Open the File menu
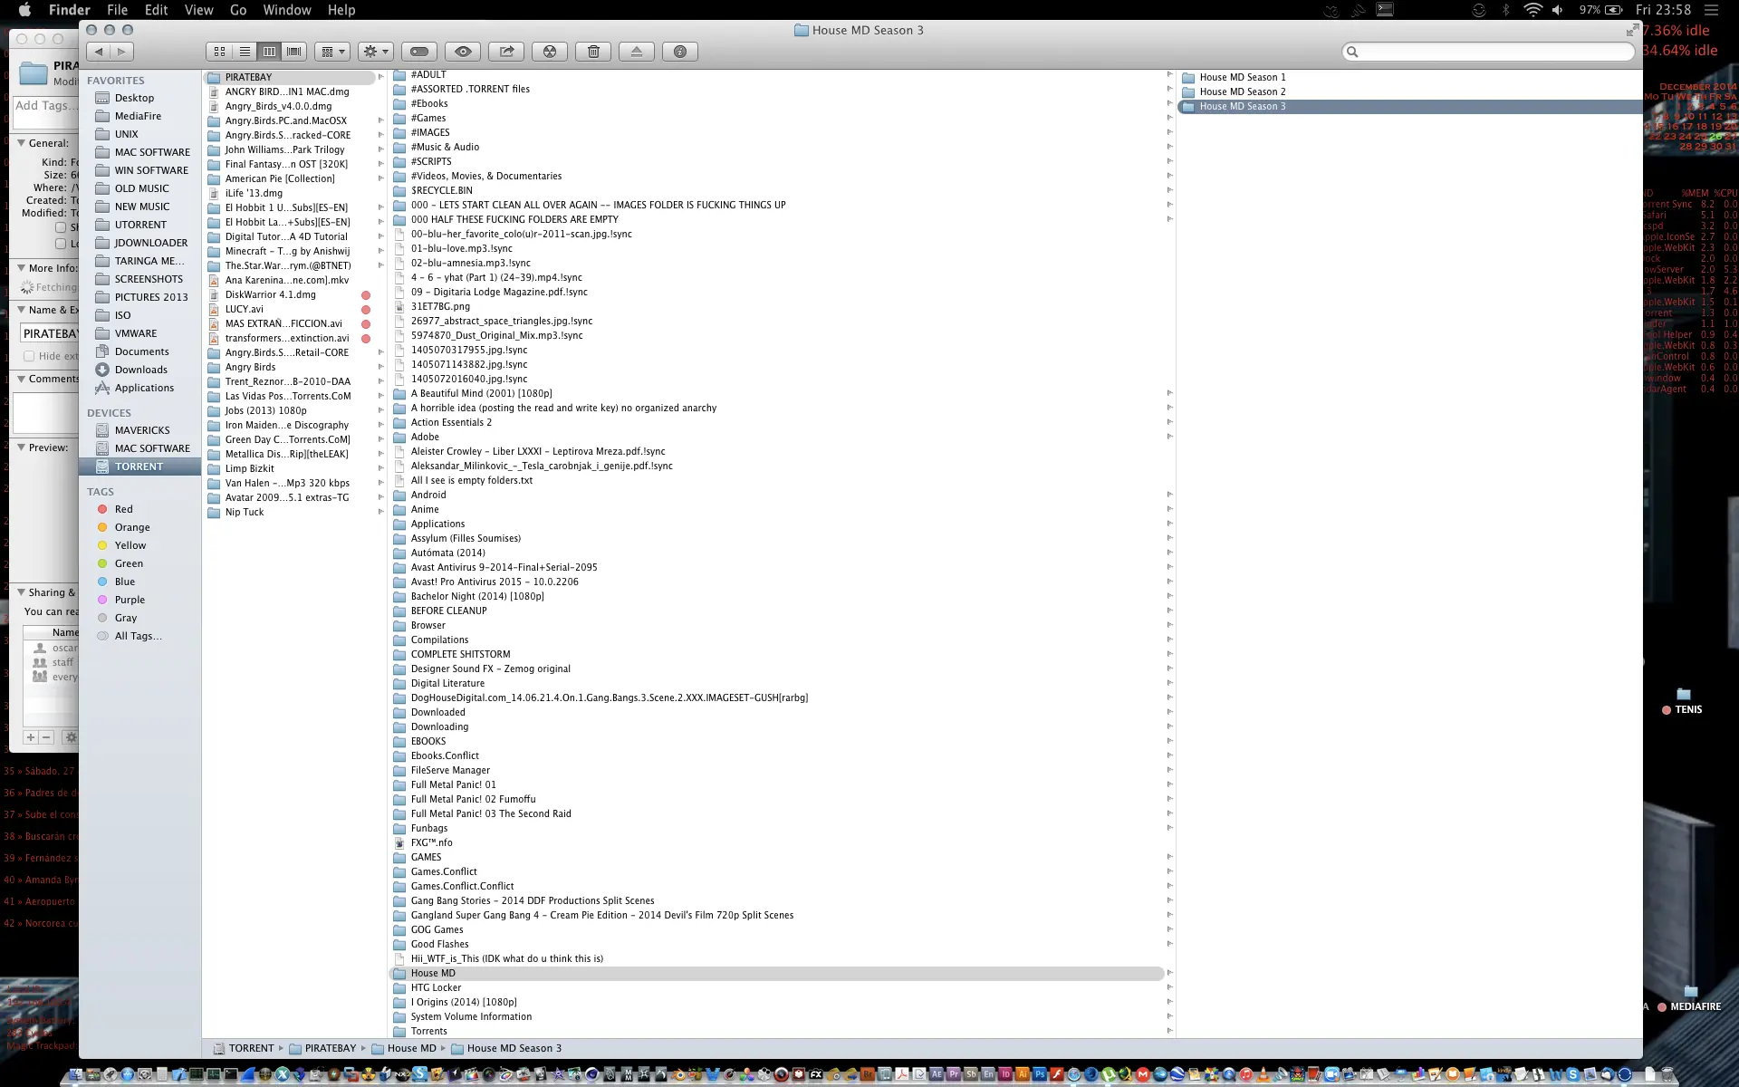Viewport: 1739px width, 1087px height. [117, 10]
